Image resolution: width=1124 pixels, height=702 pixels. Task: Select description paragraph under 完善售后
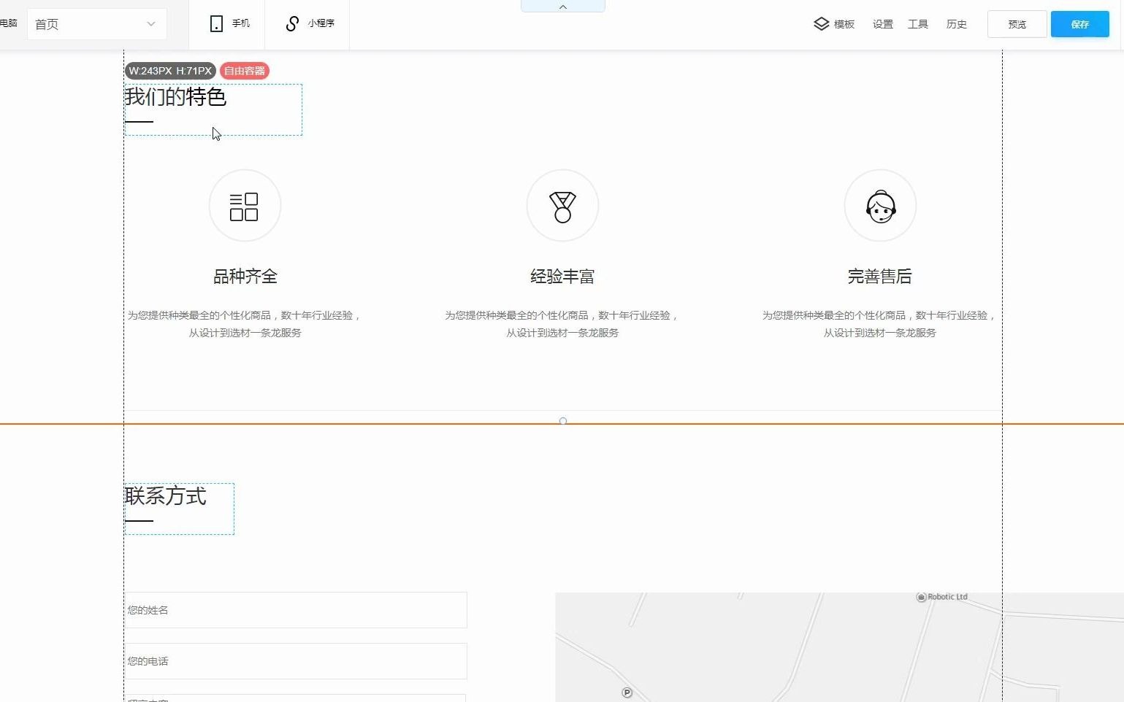pos(880,324)
